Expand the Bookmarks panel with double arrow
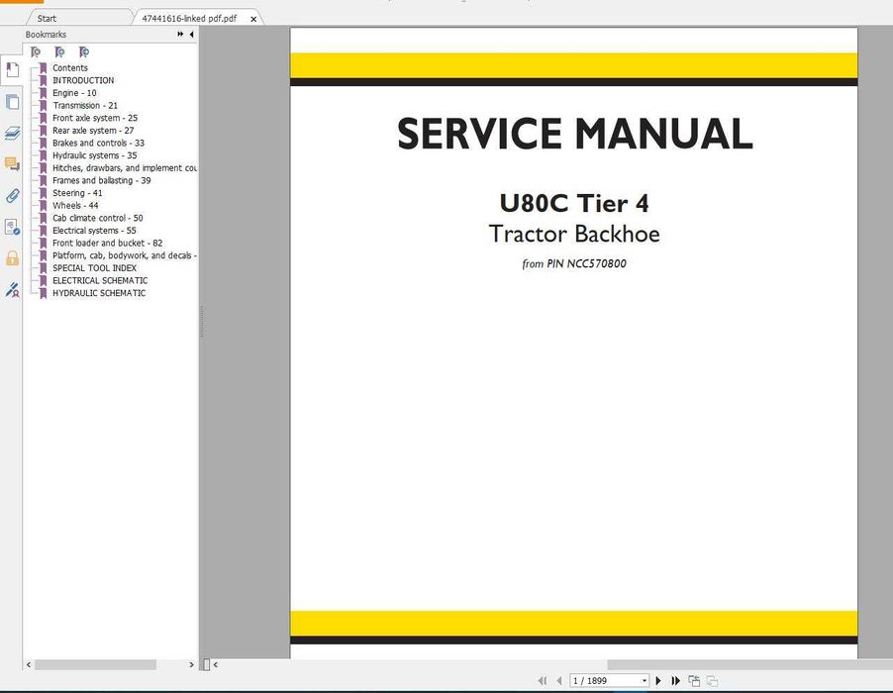 [180, 35]
